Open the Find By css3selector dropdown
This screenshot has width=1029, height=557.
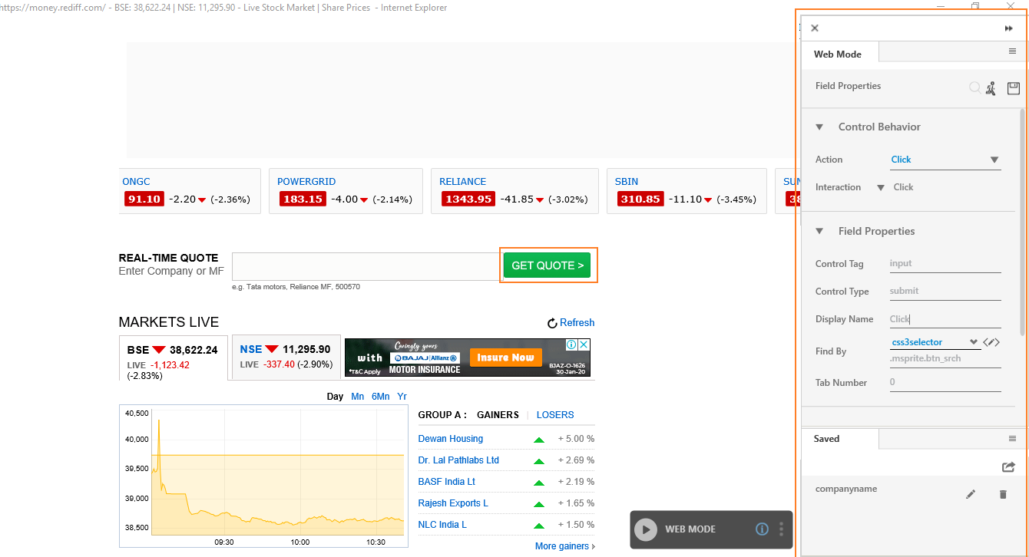coord(935,342)
